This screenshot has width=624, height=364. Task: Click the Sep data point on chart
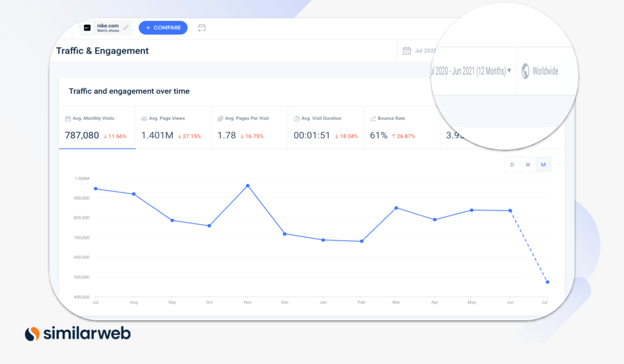point(172,220)
